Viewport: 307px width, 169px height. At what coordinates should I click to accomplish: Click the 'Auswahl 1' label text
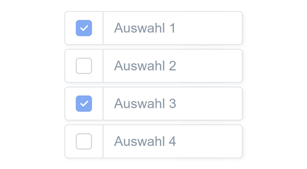coord(144,28)
